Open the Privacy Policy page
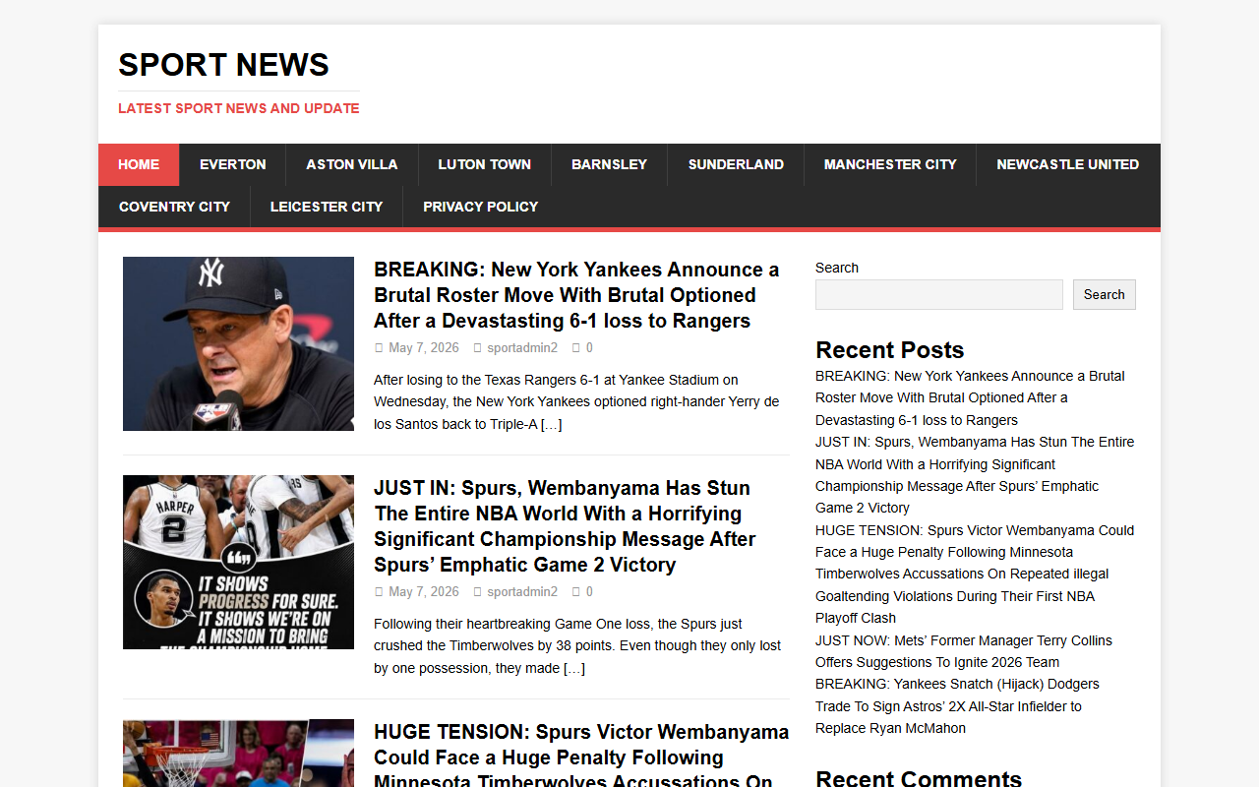Screen dimensions: 1259x787 (x=481, y=207)
